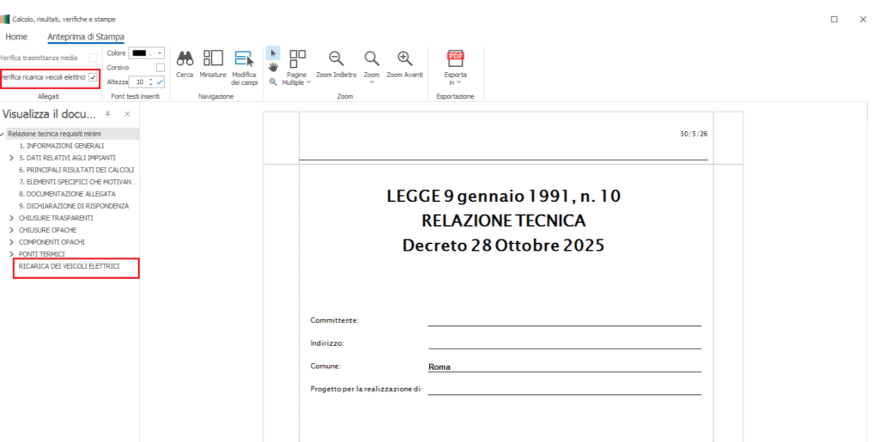Toggle the Corsivo checkbox
Screen dimensions: 879x442
160,67
